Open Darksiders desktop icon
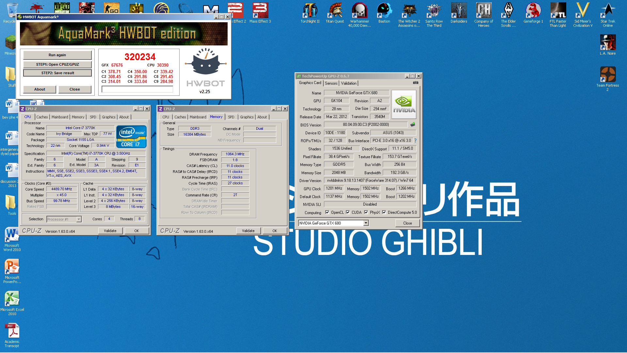The image size is (627, 353). [x=459, y=13]
